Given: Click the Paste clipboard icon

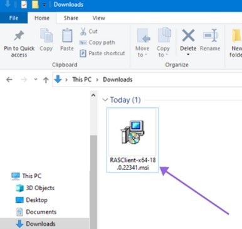Looking at the screenshot, I should 67,36.
